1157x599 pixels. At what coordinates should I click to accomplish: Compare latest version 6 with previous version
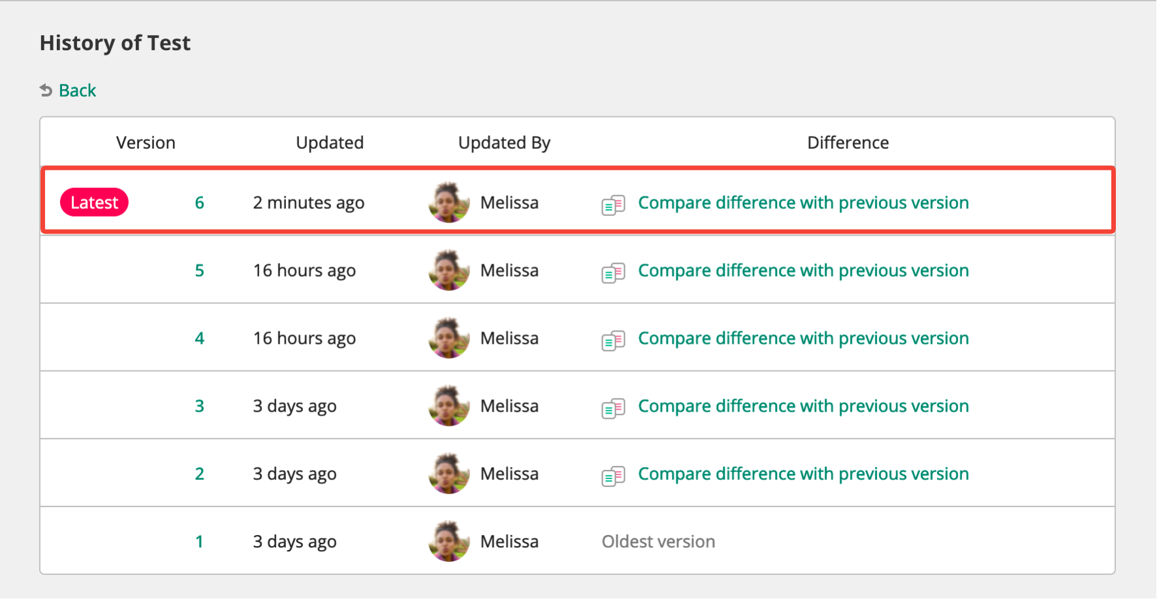803,203
